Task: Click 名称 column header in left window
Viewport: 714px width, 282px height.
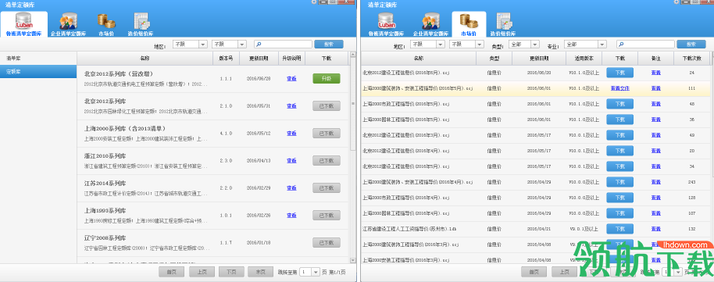Action: click(x=145, y=59)
